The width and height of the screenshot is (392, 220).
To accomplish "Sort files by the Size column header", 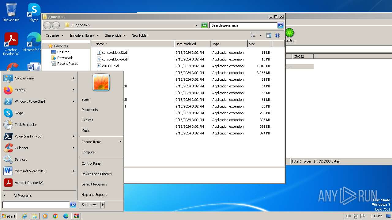I will point(260,44).
